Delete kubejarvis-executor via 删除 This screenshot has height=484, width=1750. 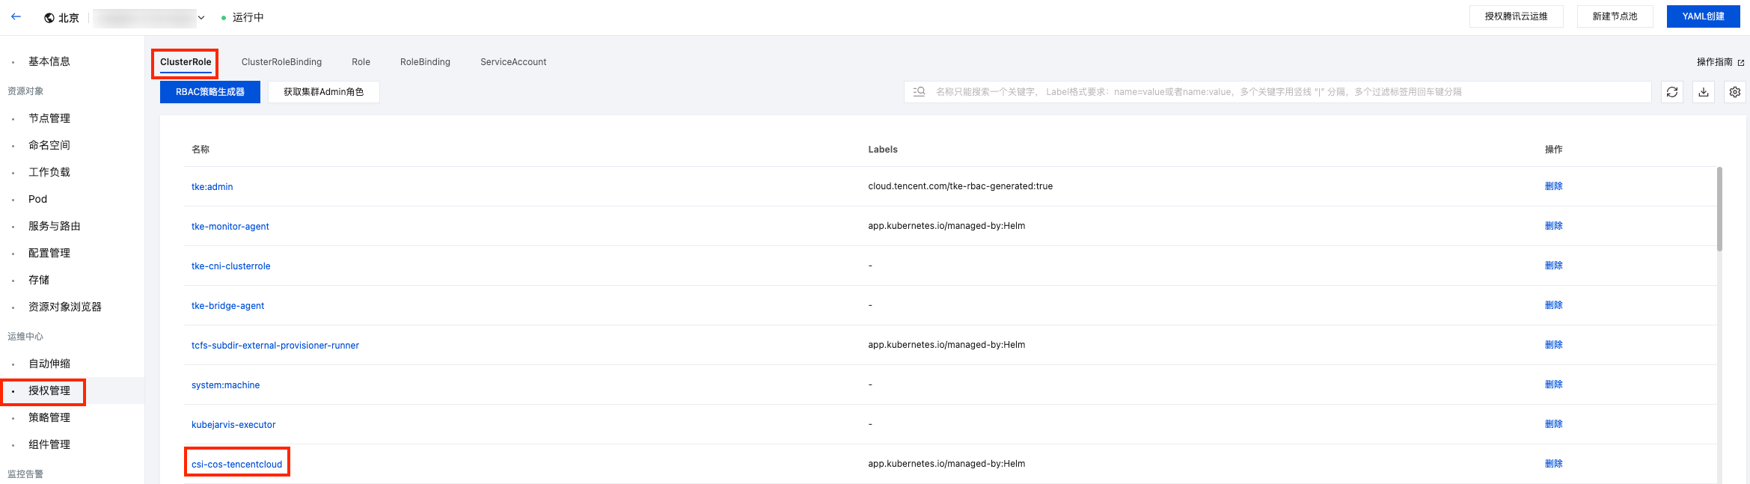coord(1553,424)
